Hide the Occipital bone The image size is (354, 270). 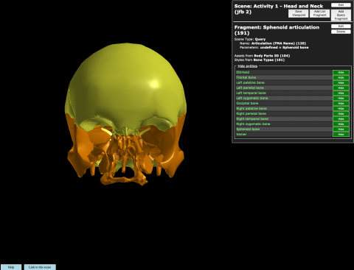point(341,103)
